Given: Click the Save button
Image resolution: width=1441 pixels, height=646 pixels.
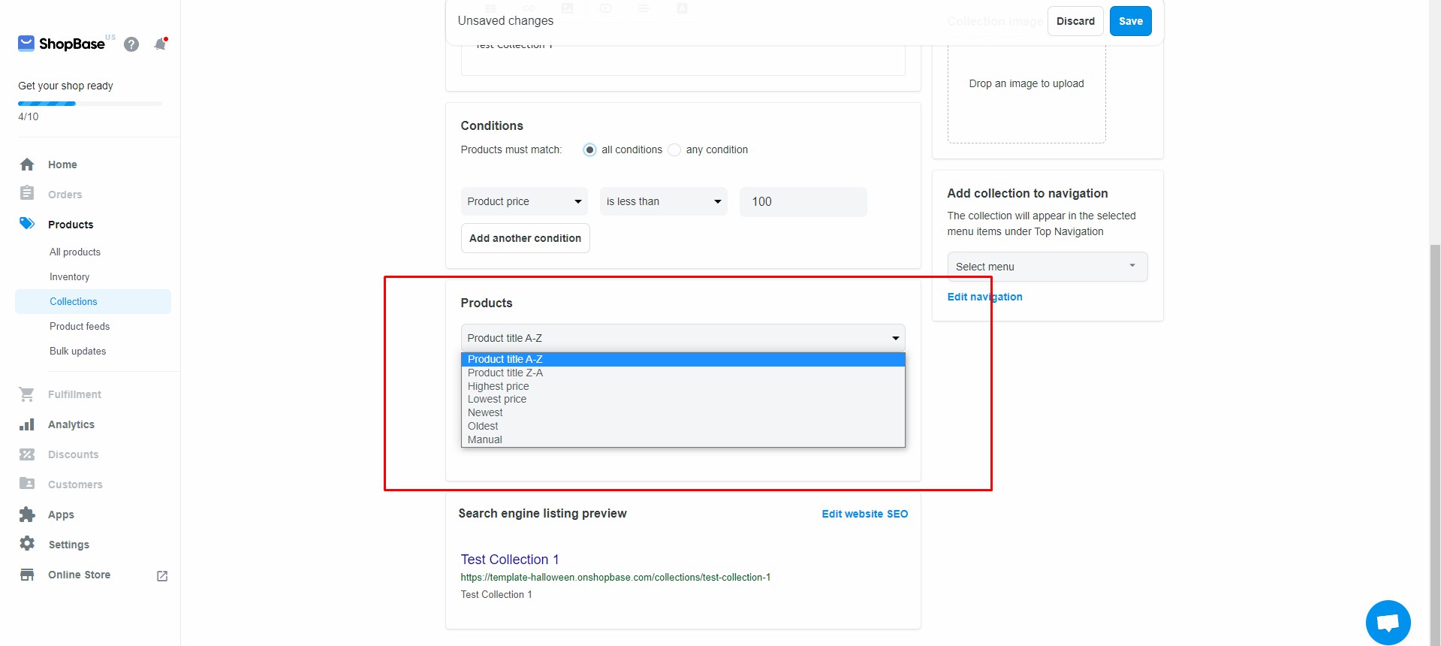Looking at the screenshot, I should click(x=1130, y=21).
